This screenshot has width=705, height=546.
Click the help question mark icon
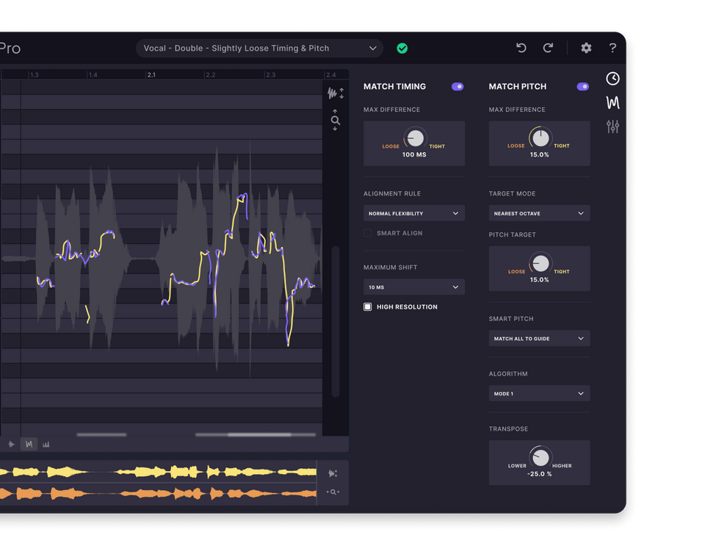(613, 48)
